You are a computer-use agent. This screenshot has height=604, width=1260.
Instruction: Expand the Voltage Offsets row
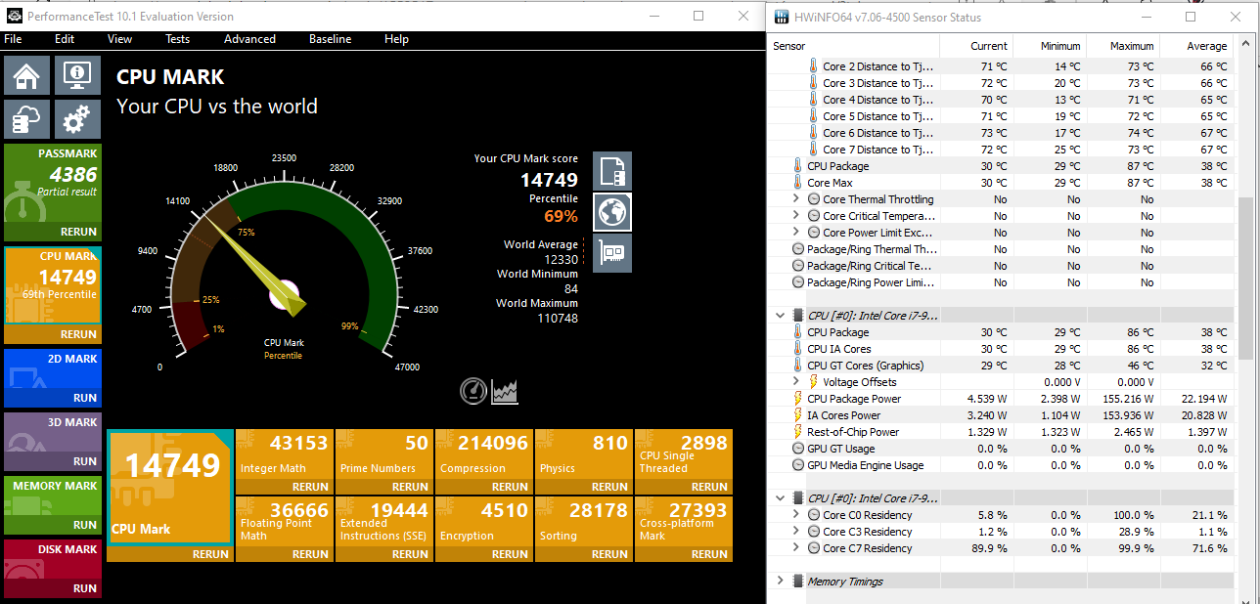[x=797, y=382]
